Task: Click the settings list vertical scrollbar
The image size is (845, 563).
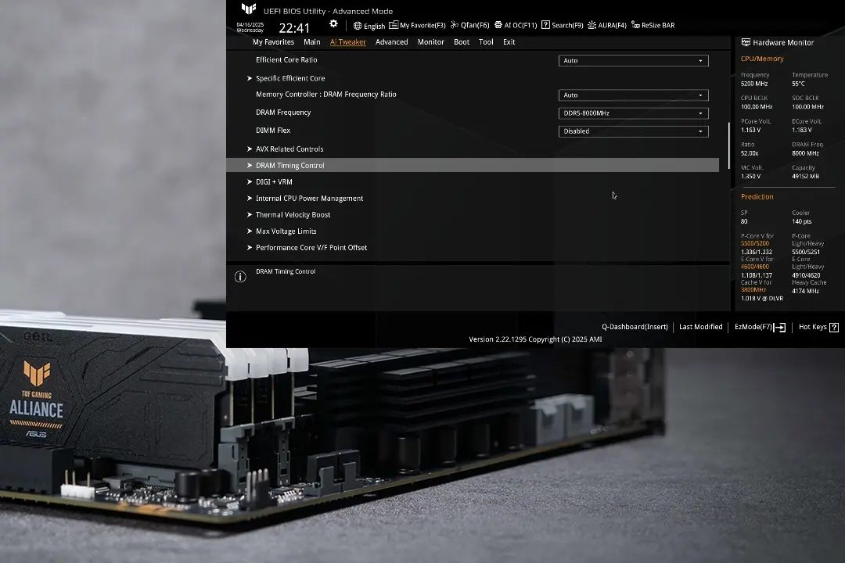Action: click(729, 145)
